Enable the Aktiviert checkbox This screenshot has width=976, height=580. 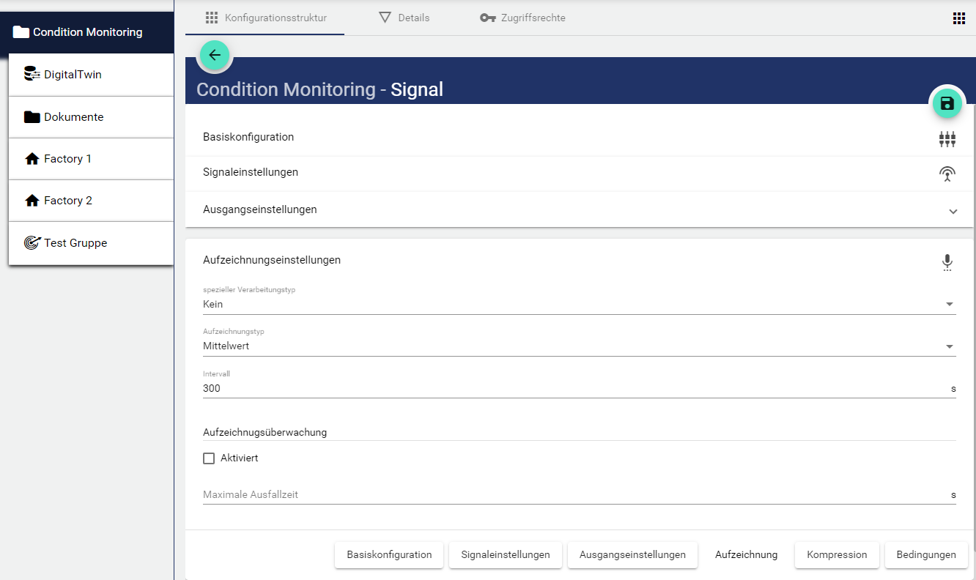coord(209,458)
